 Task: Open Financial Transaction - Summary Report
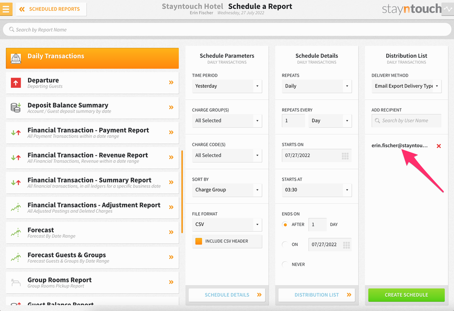coord(92,183)
